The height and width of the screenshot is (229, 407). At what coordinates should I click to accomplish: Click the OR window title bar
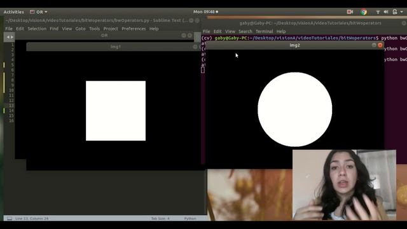click(x=104, y=36)
